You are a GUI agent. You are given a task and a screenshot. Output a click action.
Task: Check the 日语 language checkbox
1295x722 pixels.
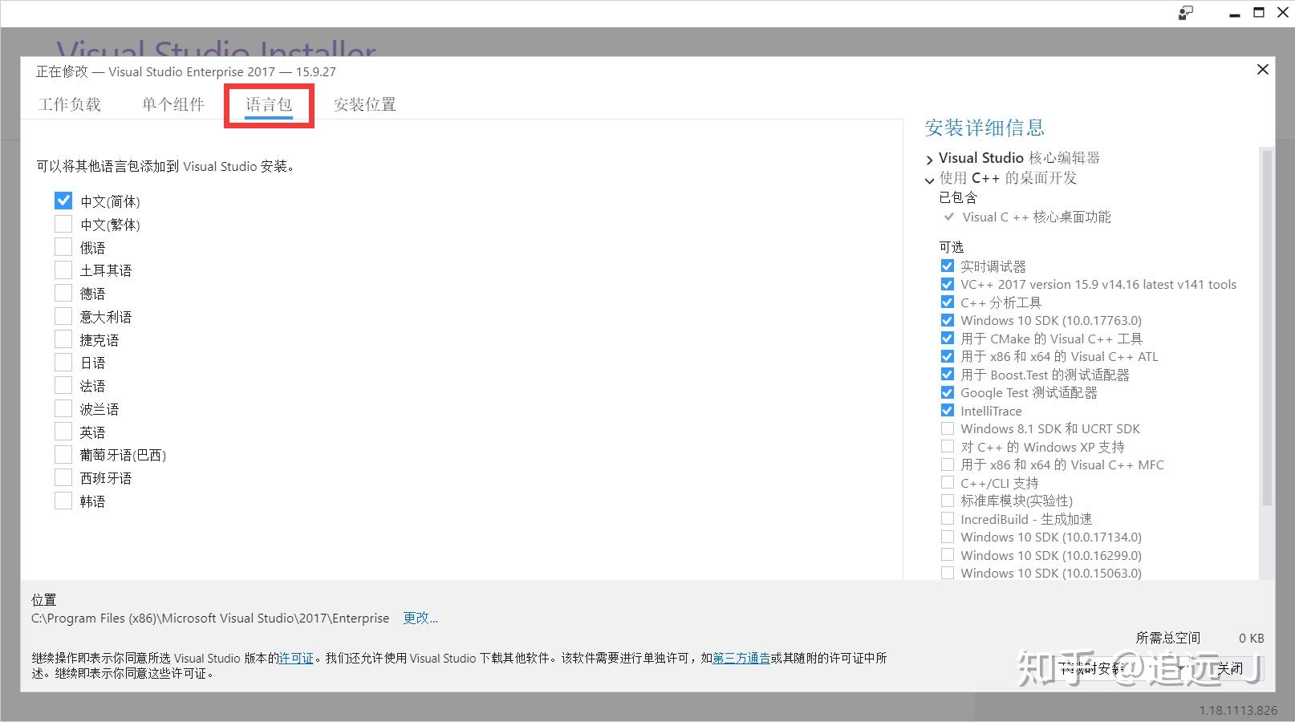[63, 362]
